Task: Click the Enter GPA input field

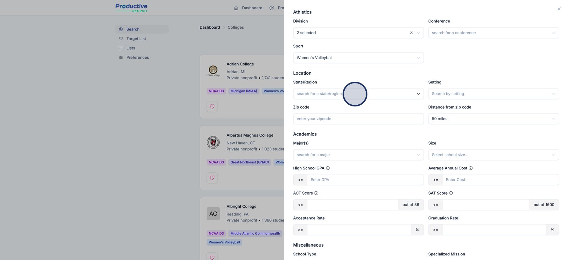Action: tap(365, 180)
